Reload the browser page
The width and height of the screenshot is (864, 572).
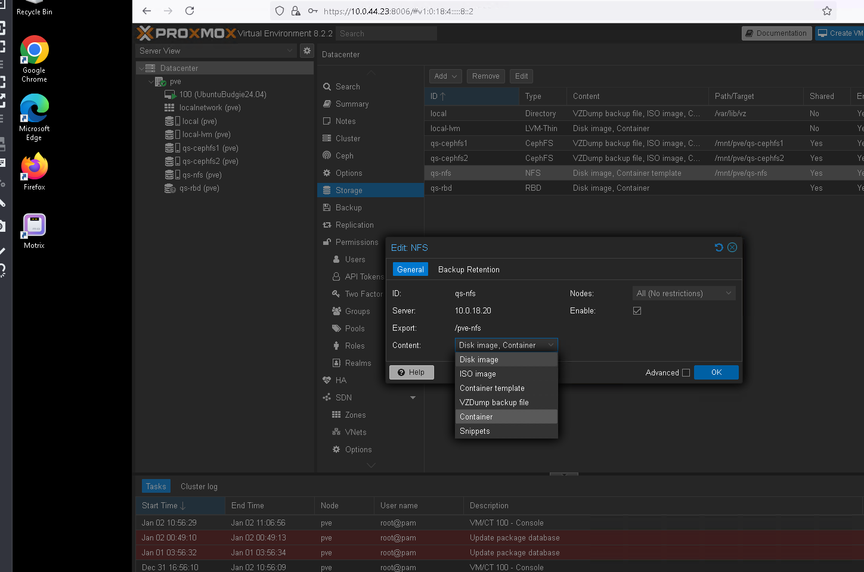pyautogui.click(x=190, y=11)
